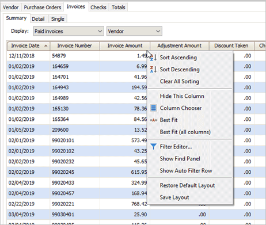
Task: Select invoice number 99020101 cell
Action: click(75, 140)
